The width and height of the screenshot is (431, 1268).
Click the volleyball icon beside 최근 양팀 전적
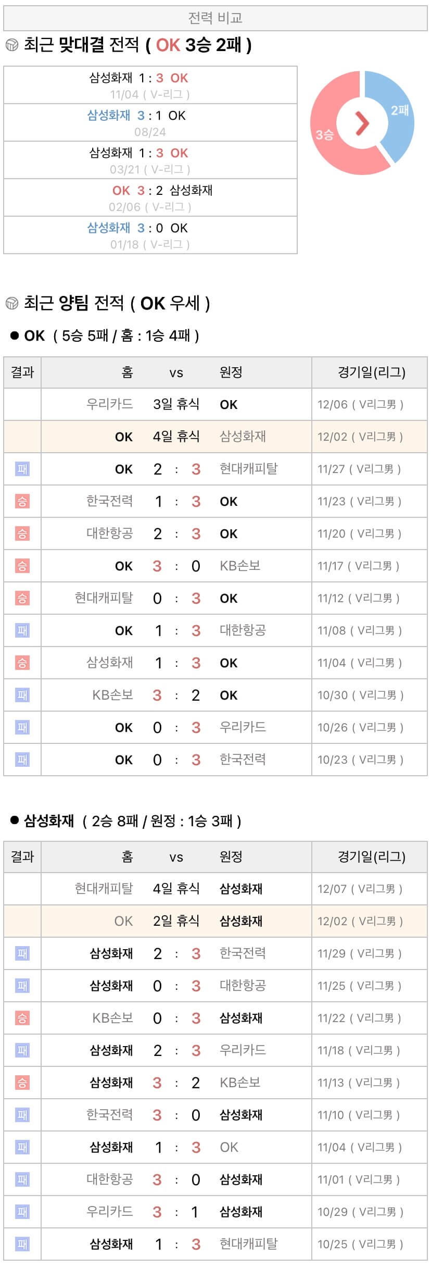11,303
